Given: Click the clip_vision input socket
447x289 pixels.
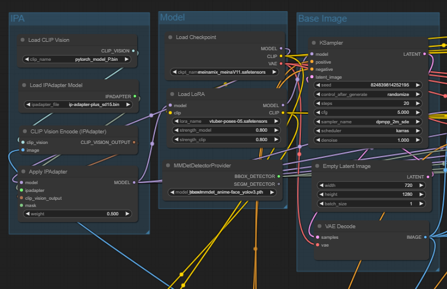Looking at the screenshot, I should click(23, 142).
